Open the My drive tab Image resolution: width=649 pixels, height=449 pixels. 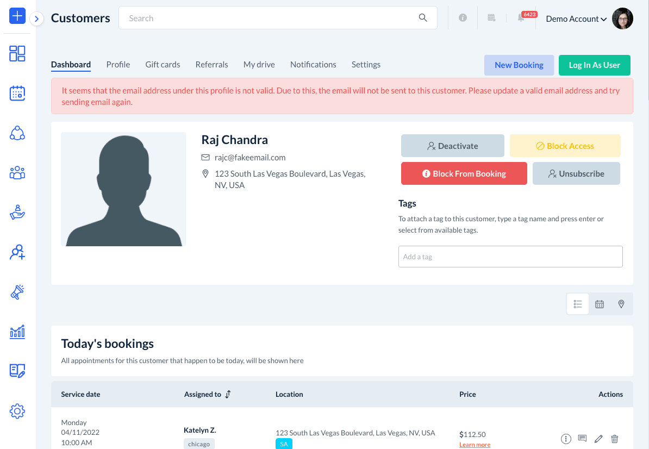click(x=259, y=65)
